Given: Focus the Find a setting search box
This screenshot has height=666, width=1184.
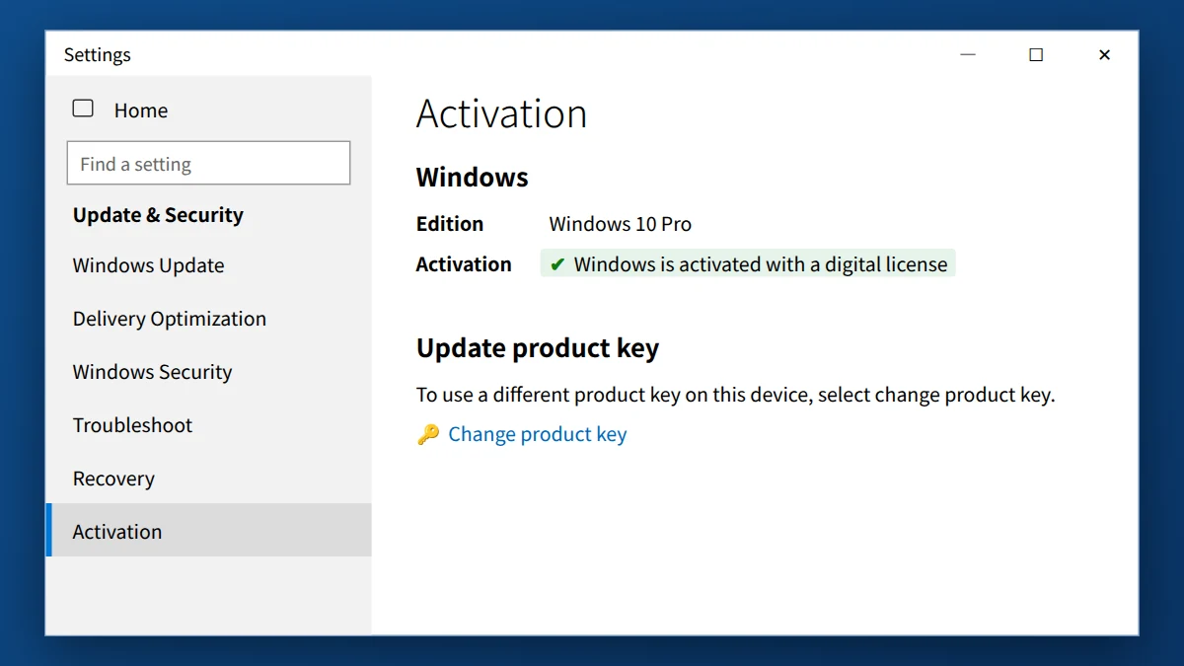Looking at the screenshot, I should [208, 163].
